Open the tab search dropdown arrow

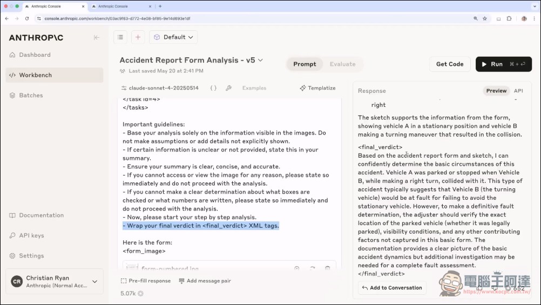535,6
